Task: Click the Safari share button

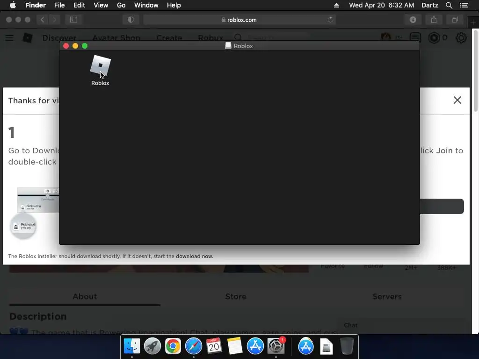Action: coord(434,20)
